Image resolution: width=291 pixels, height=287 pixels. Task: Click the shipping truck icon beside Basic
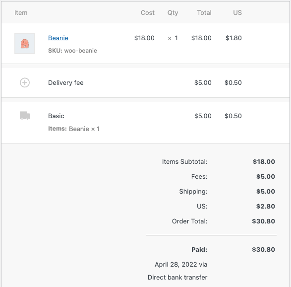point(25,115)
